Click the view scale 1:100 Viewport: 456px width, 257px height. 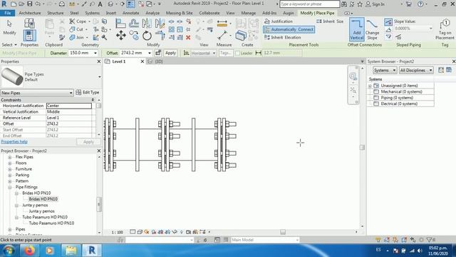coord(117,232)
